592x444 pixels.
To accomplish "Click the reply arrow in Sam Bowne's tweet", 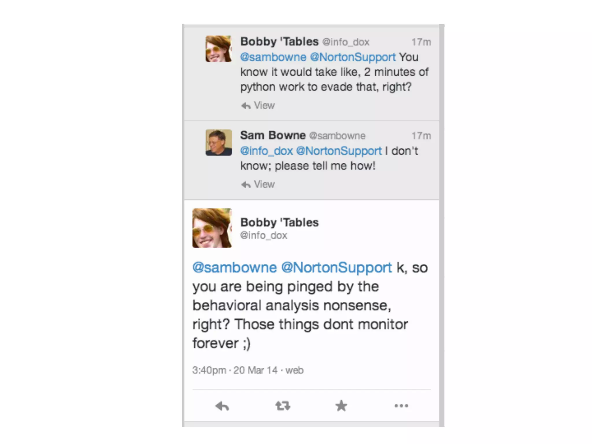I will pos(246,184).
